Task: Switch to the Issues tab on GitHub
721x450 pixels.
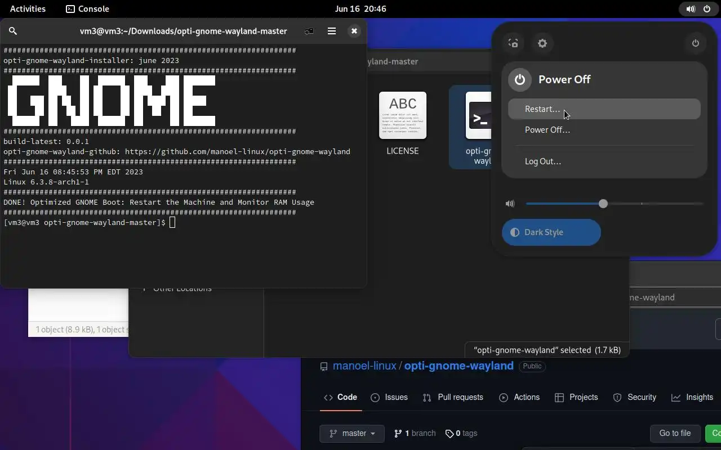Action: 389,397
